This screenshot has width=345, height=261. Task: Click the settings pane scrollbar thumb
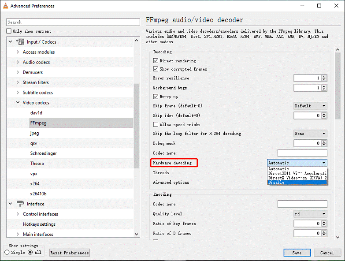pyautogui.click(x=338, y=86)
